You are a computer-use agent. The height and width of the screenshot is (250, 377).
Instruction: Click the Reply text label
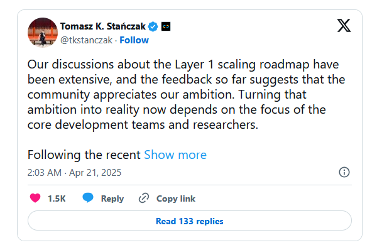tap(112, 198)
